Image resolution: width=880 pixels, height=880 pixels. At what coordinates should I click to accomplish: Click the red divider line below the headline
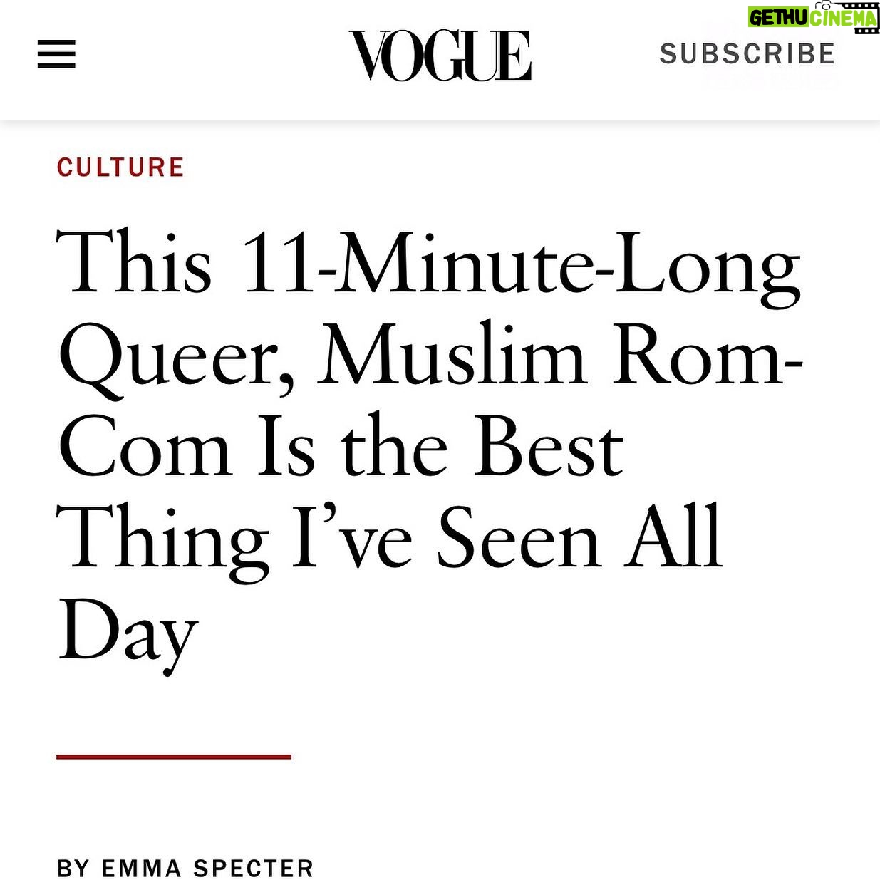tap(174, 756)
